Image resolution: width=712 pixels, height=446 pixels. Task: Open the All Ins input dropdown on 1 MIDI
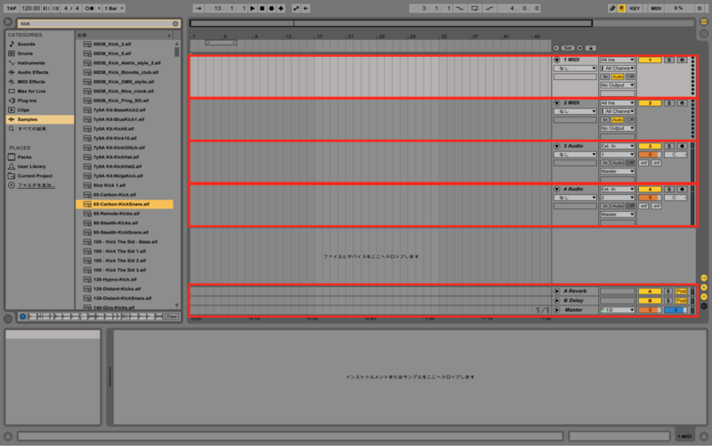[617, 60]
